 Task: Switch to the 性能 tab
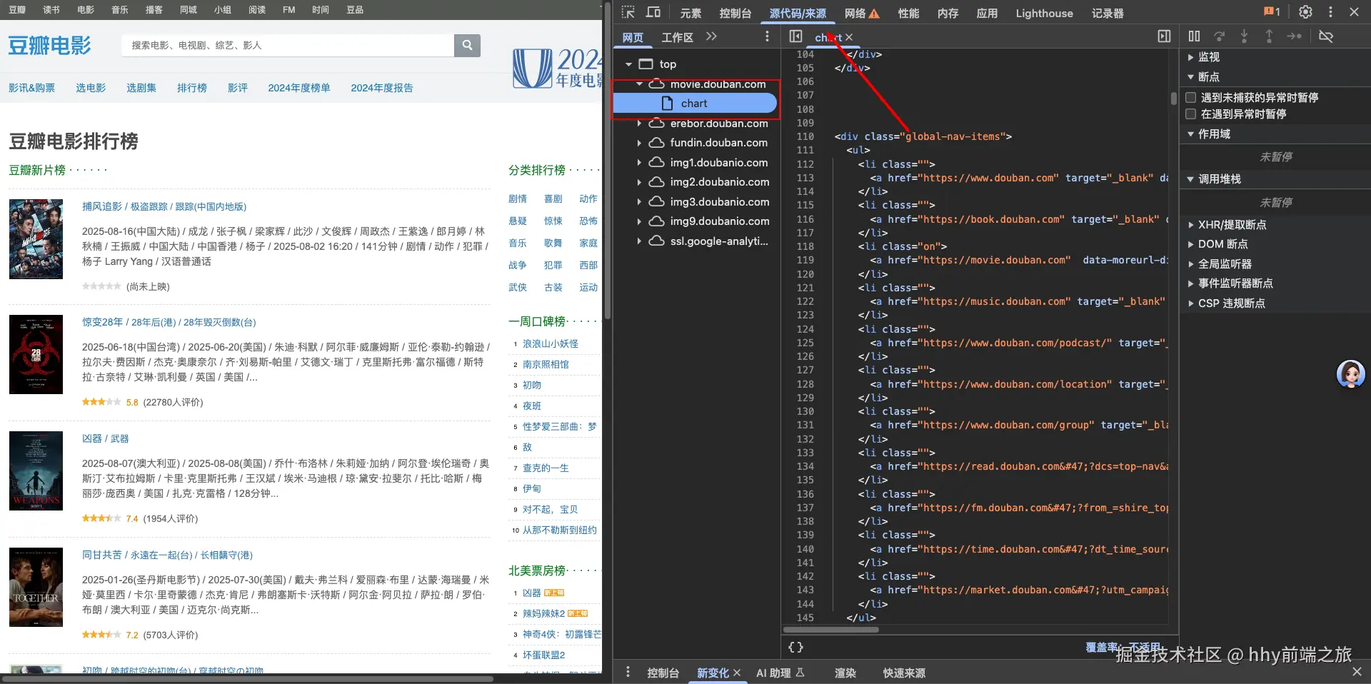pos(908,14)
